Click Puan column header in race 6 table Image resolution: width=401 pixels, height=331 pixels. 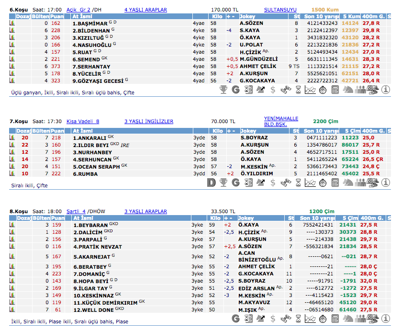tap(57, 16)
